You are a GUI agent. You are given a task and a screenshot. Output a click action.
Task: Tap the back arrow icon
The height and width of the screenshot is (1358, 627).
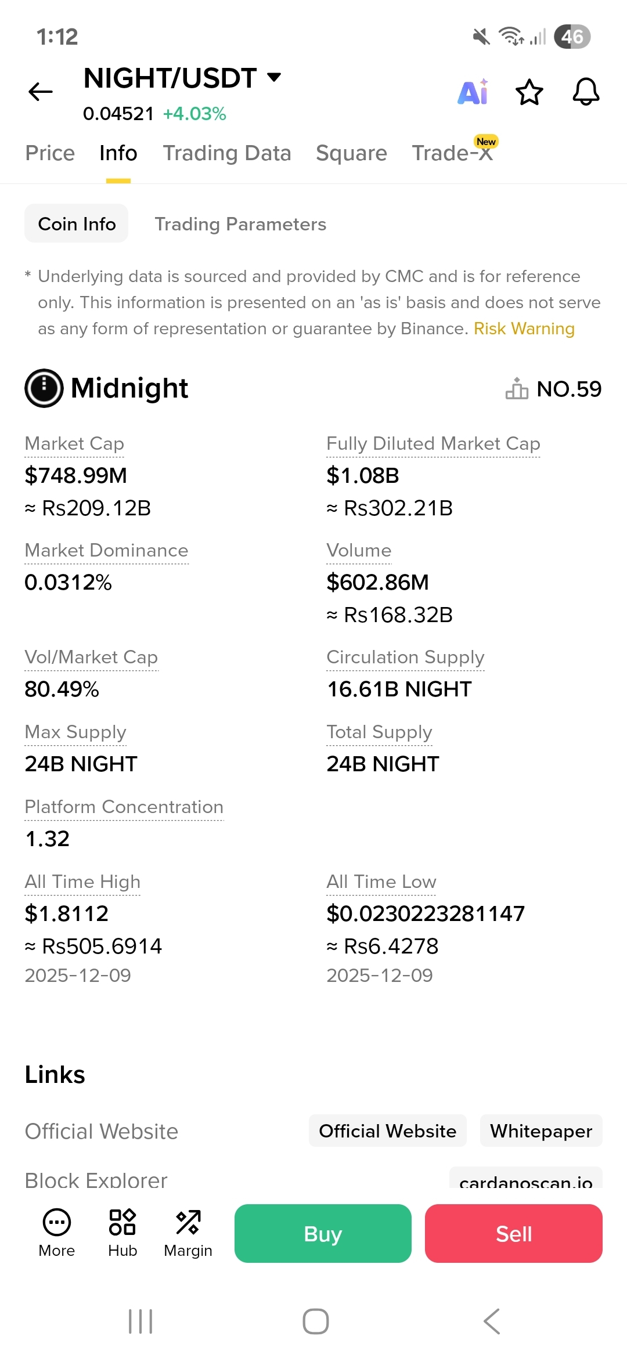click(x=41, y=92)
